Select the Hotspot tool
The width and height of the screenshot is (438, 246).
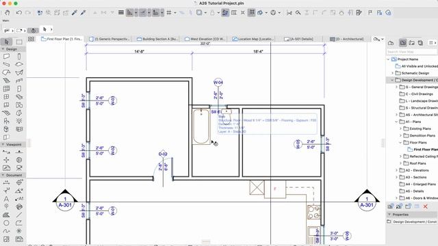click(x=19, y=231)
